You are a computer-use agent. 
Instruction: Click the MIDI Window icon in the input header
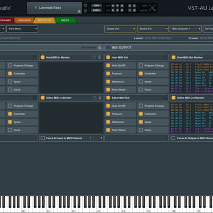[x=100, y=47]
